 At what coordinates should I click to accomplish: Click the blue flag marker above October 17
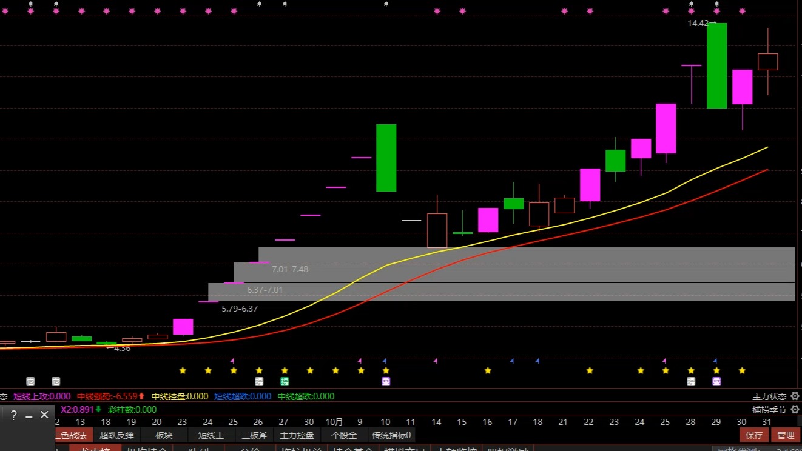(512, 361)
